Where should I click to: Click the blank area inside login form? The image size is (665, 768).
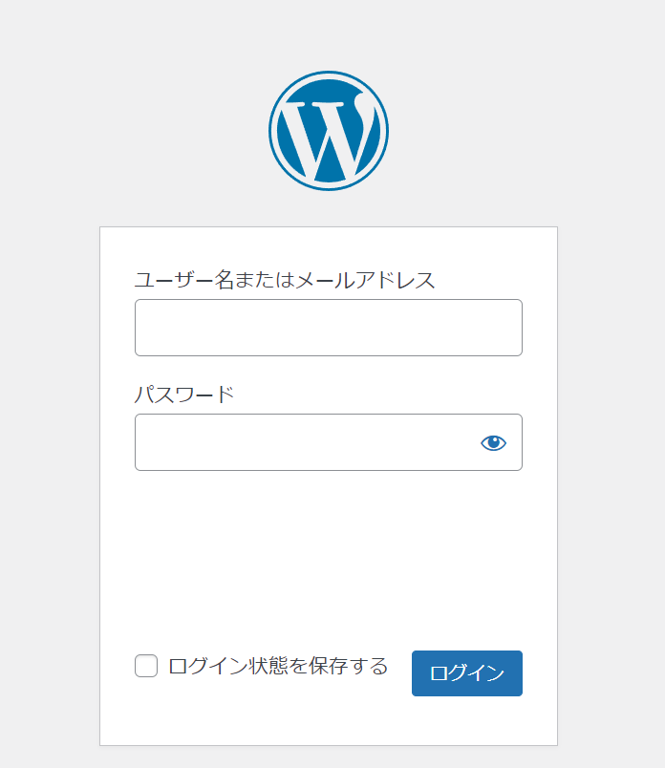click(x=329, y=559)
